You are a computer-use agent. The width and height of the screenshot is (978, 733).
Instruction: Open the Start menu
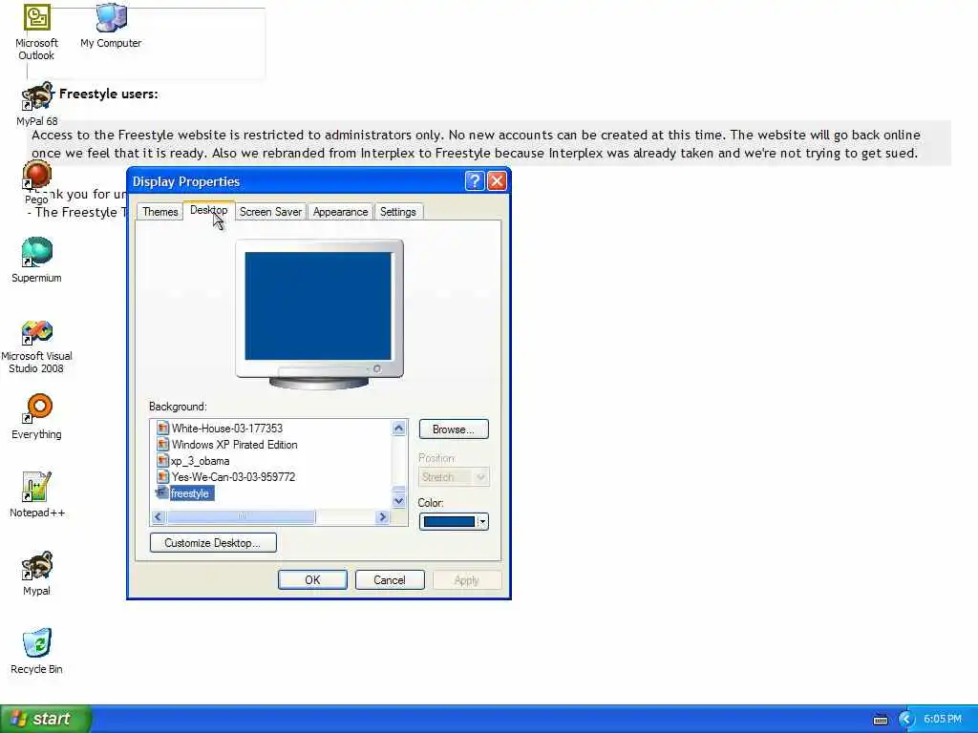pyautogui.click(x=46, y=719)
